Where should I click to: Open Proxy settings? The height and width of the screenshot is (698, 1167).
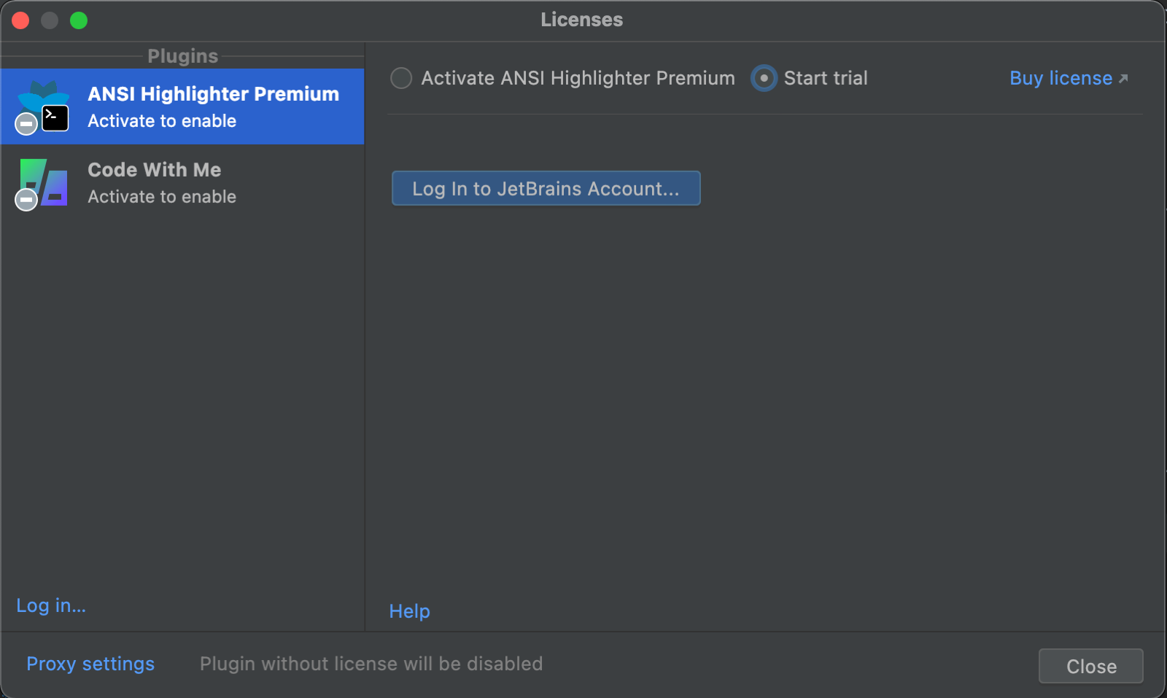[90, 664]
